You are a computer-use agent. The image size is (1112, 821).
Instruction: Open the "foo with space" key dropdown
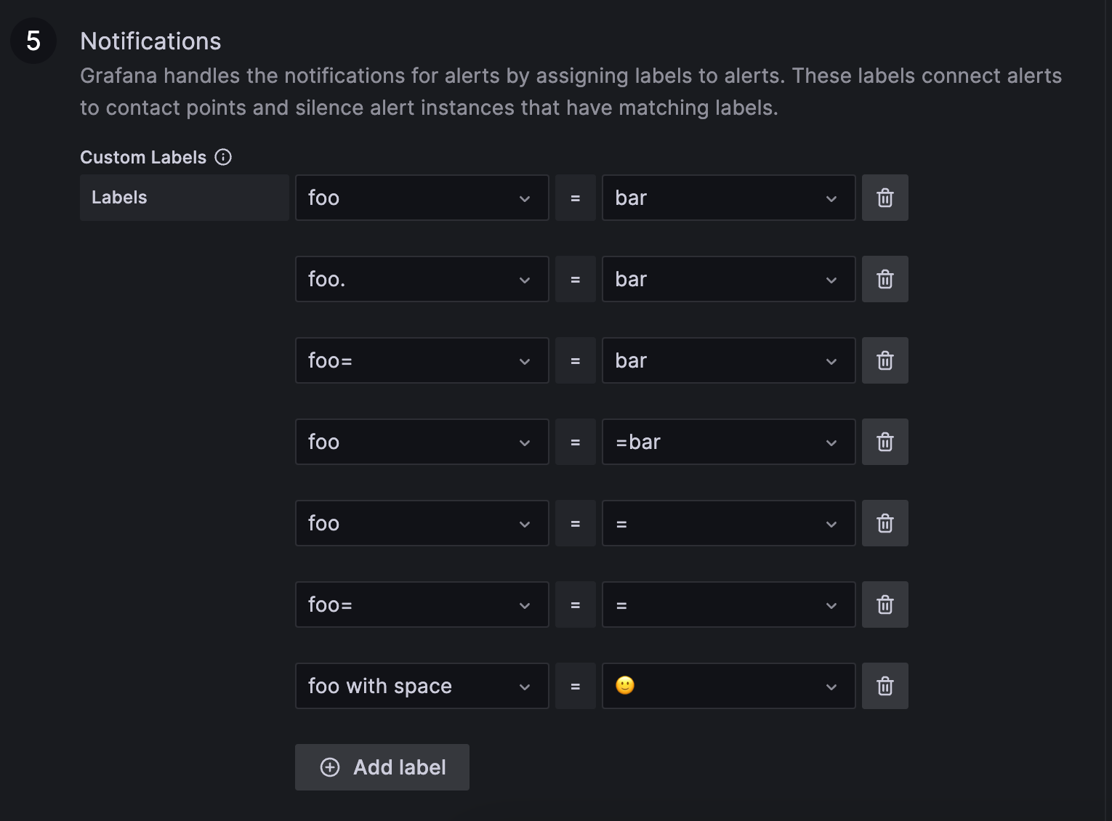coord(525,685)
